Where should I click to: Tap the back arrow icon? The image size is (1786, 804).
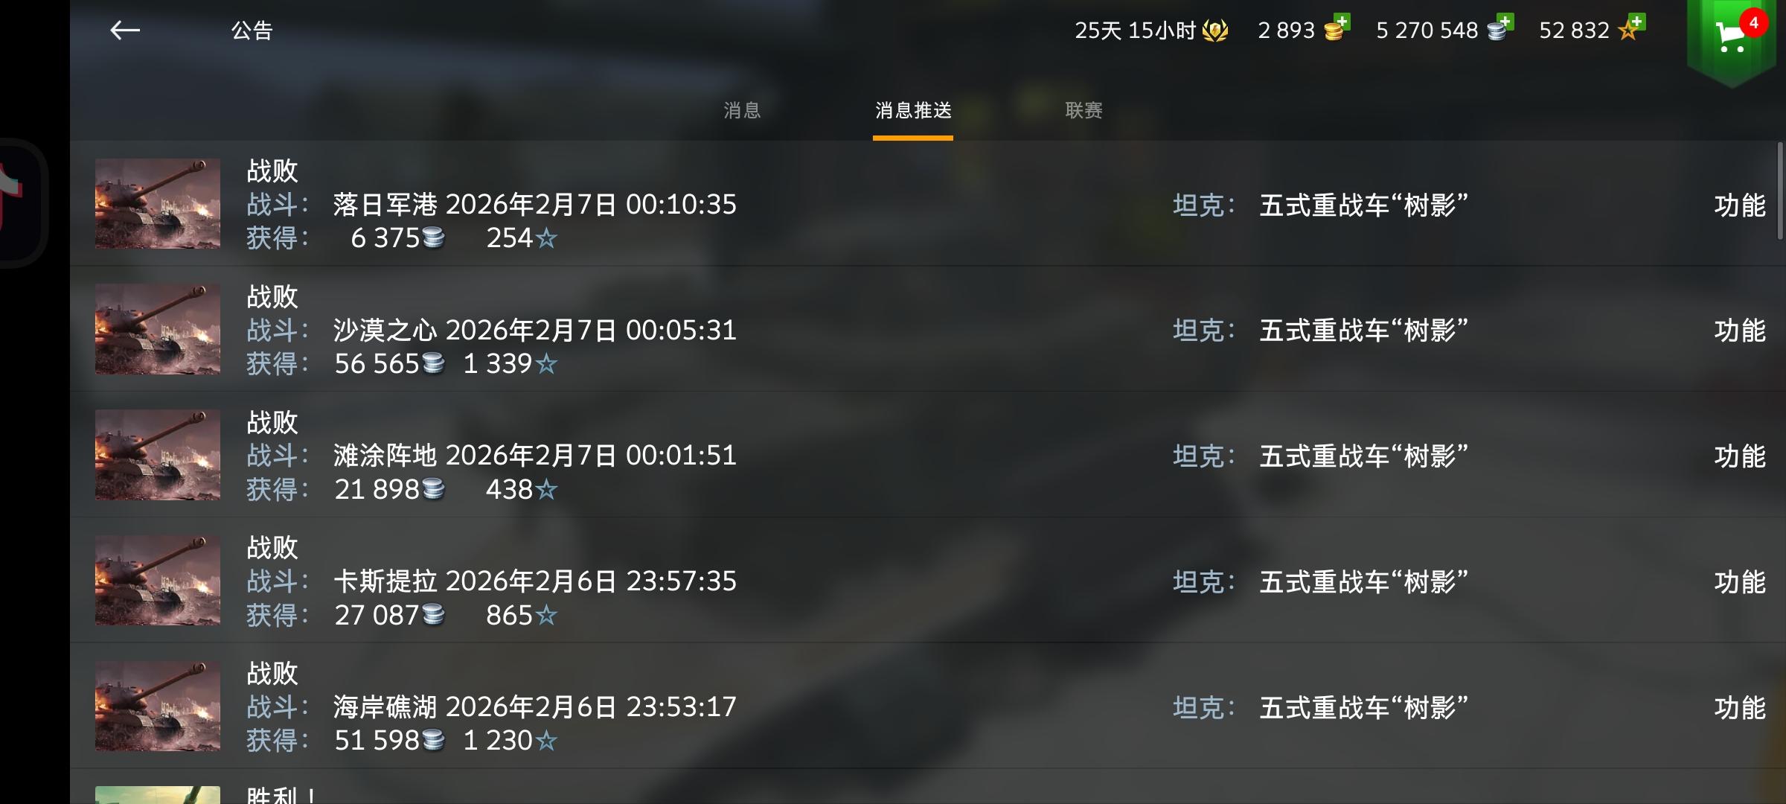(125, 30)
